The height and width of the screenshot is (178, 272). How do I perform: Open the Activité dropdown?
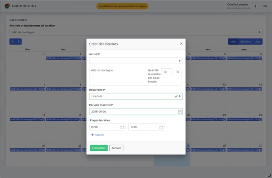click(x=136, y=61)
